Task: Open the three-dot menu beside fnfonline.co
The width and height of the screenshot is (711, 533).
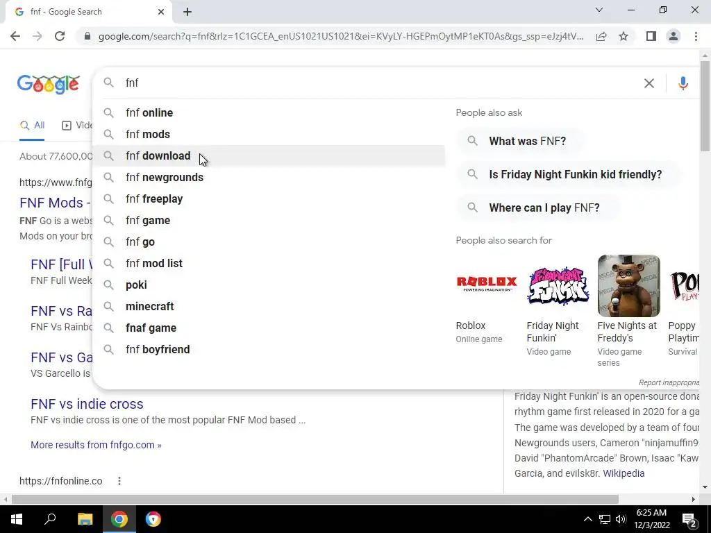Action: (x=119, y=481)
